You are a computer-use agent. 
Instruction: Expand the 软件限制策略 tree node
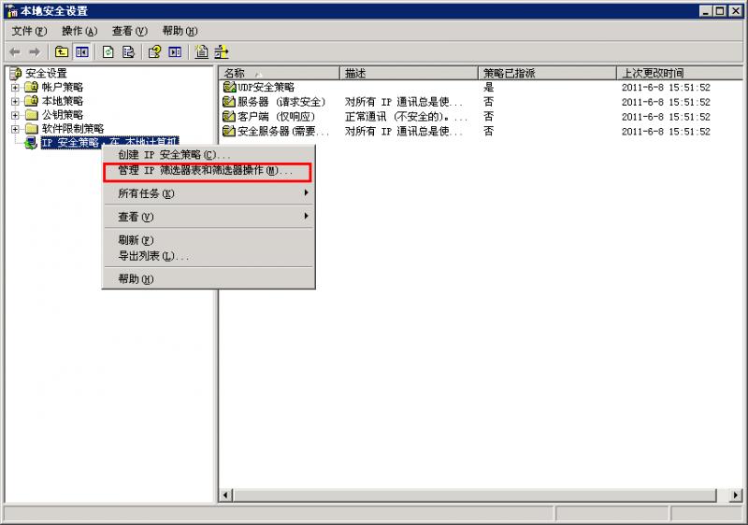pyautogui.click(x=15, y=129)
